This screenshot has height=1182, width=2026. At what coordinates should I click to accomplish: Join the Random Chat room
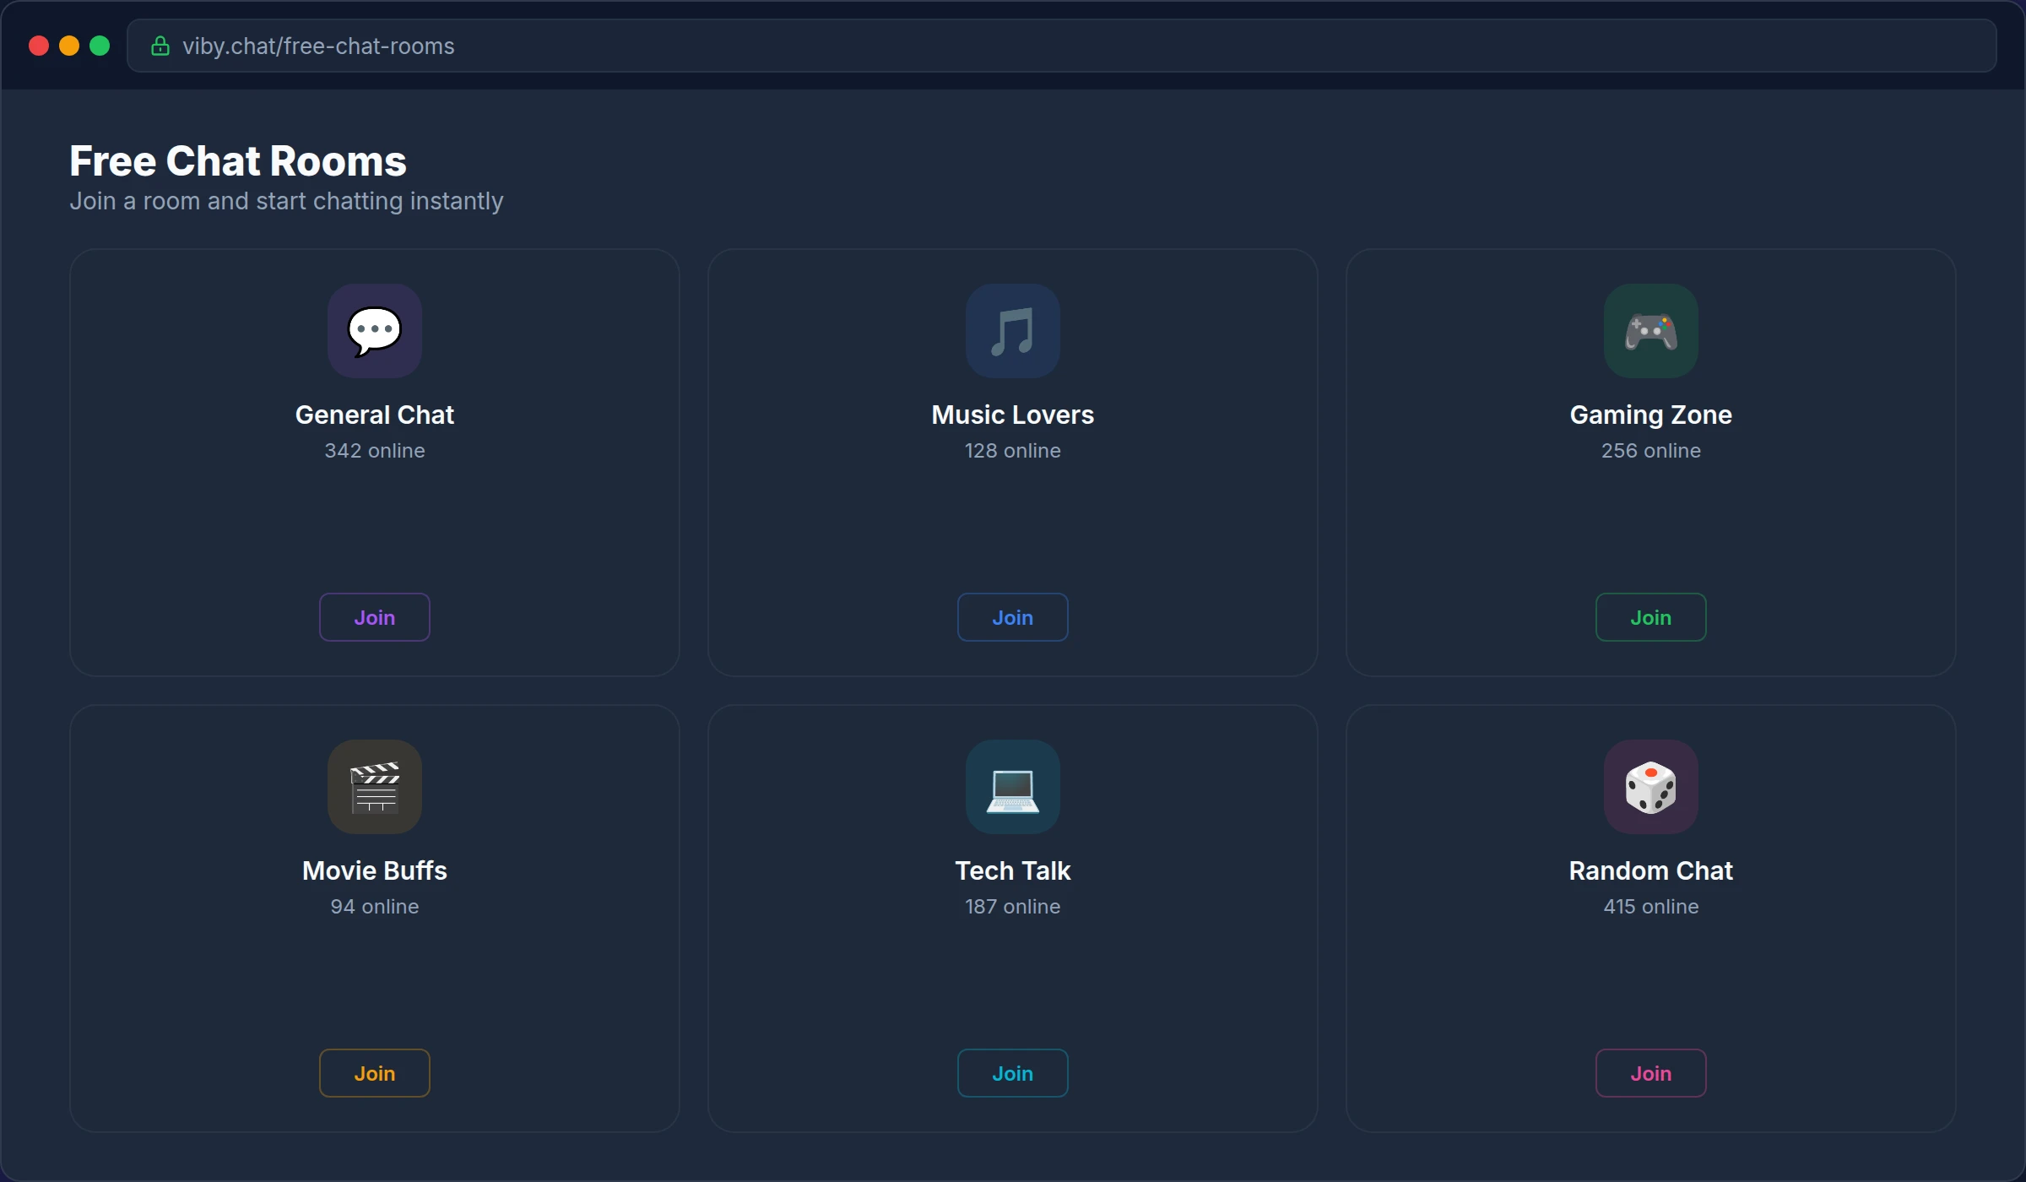(x=1650, y=1073)
